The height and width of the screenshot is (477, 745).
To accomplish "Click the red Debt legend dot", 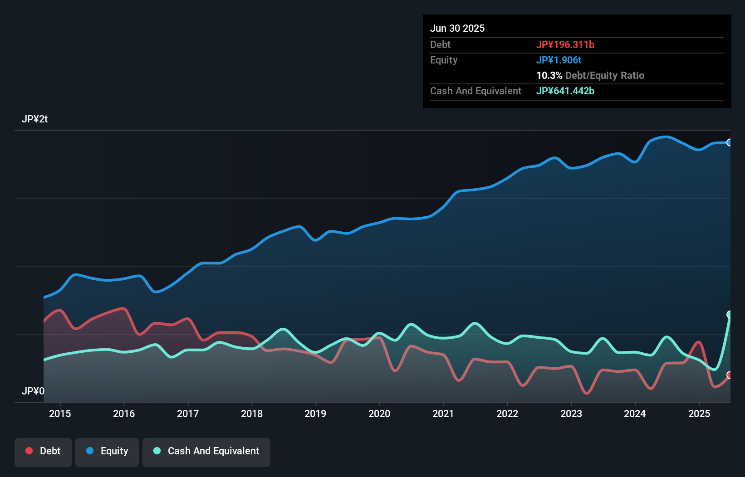I will click(29, 451).
